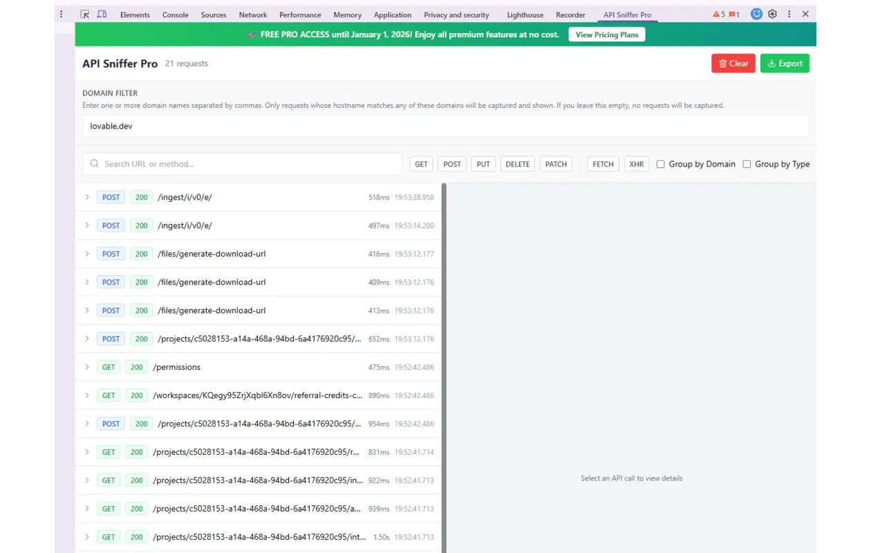Enable Group by Domain checkbox
This screenshot has height=553, width=871.
click(661, 165)
